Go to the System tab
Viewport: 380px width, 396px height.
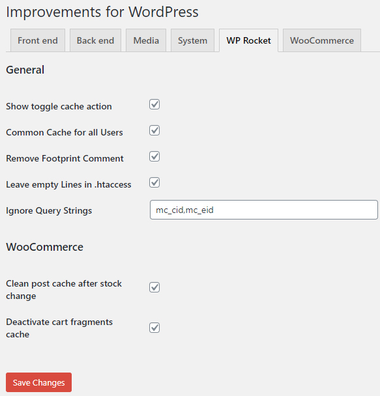coord(192,40)
